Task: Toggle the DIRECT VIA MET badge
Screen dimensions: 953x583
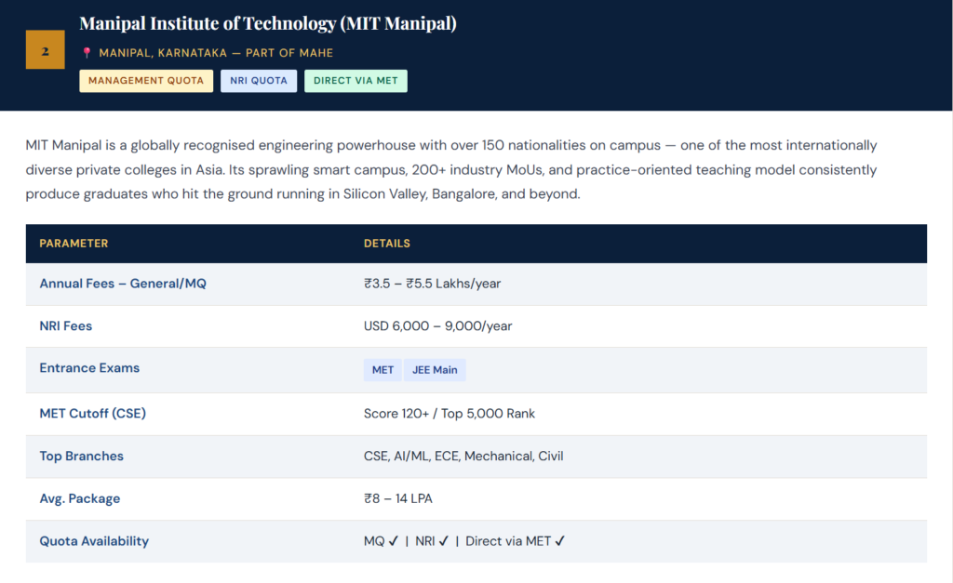Action: (356, 81)
